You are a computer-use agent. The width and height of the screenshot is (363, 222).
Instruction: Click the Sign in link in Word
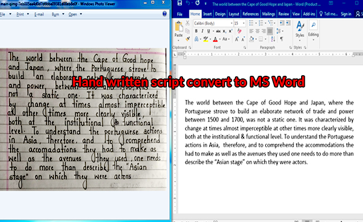tap(346, 13)
